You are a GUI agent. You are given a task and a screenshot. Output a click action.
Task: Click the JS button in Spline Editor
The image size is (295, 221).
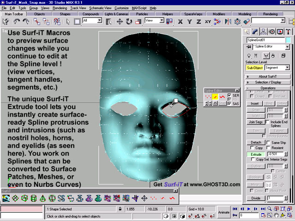[215, 103]
